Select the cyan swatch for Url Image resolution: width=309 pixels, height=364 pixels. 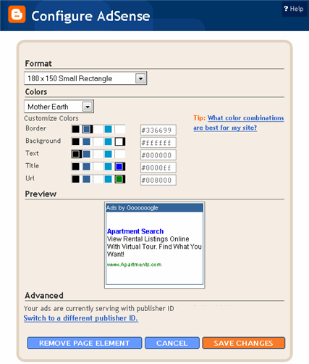point(109,179)
